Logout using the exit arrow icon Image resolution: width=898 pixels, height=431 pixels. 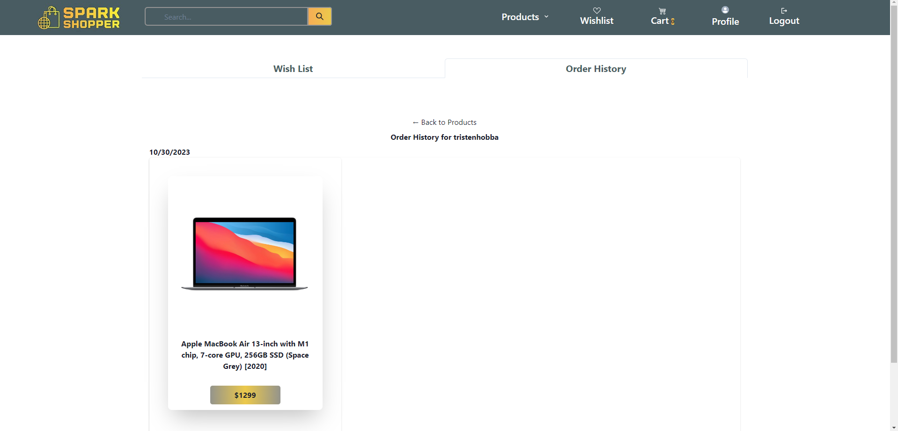783,10
